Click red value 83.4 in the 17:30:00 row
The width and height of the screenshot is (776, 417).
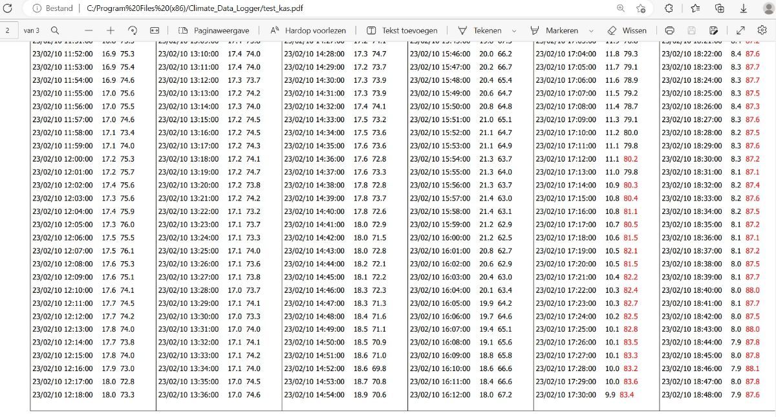(627, 394)
